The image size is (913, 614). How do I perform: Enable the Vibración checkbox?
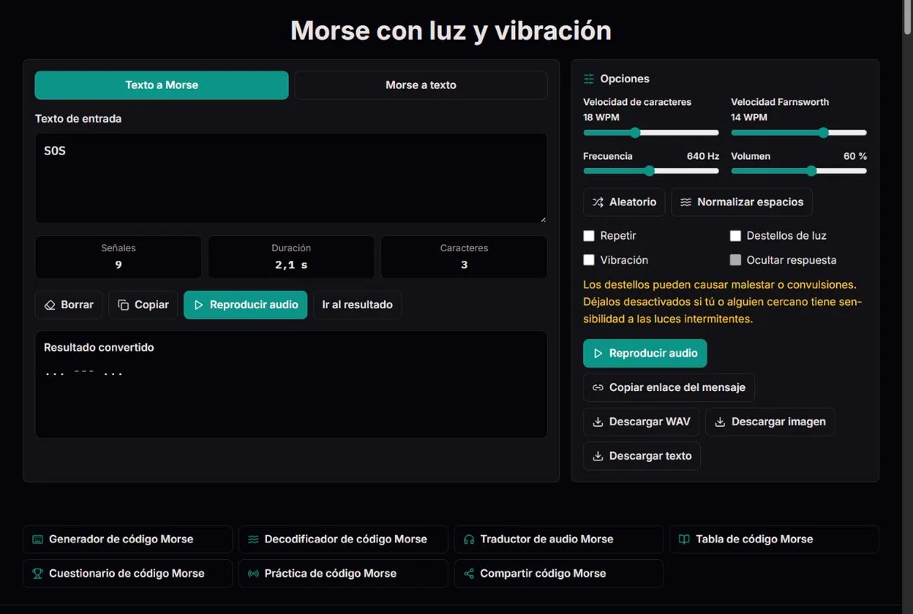[x=589, y=260]
